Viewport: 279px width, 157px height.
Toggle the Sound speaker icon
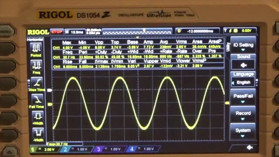click(x=243, y=65)
